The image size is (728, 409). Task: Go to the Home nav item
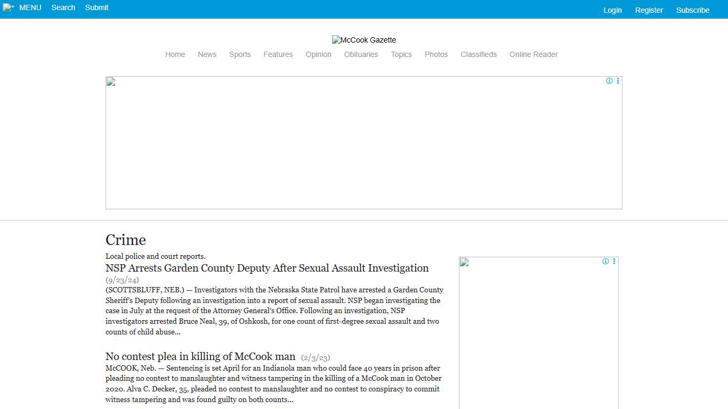pos(175,54)
